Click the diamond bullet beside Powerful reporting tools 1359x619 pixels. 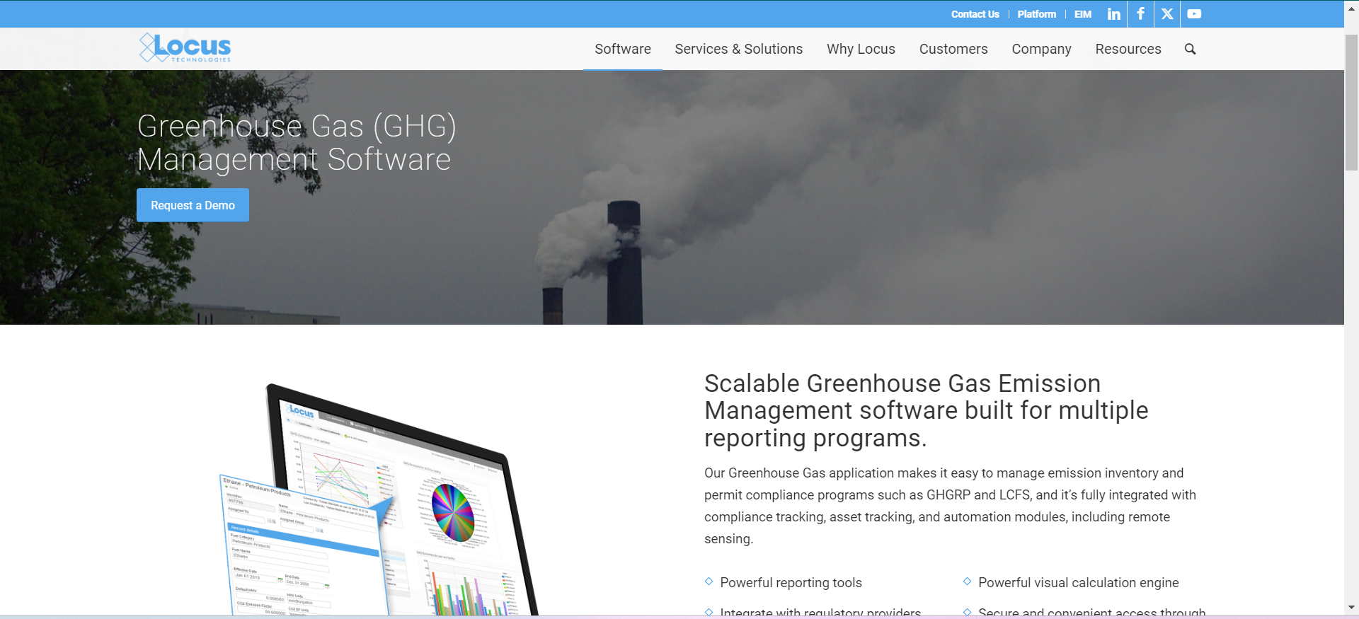709,582
